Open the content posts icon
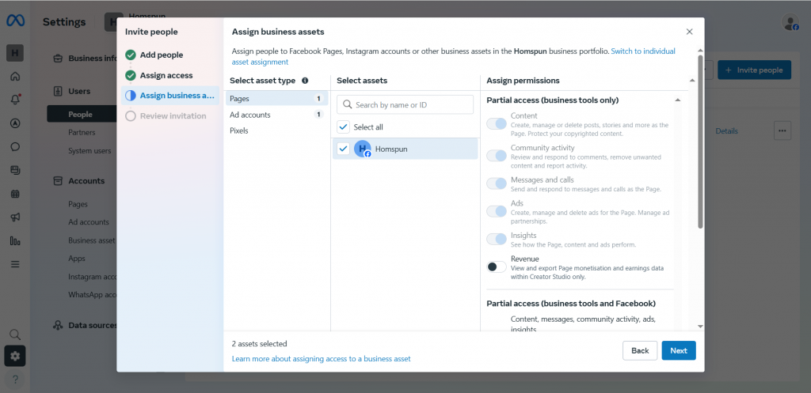Viewport: 811px width, 393px height. [15, 170]
